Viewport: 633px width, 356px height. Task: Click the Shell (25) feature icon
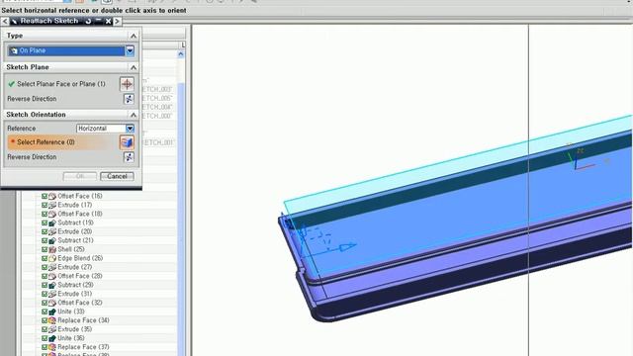point(52,249)
